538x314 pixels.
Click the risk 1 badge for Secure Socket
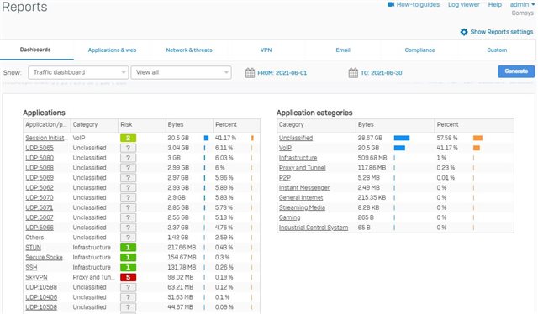click(128, 257)
